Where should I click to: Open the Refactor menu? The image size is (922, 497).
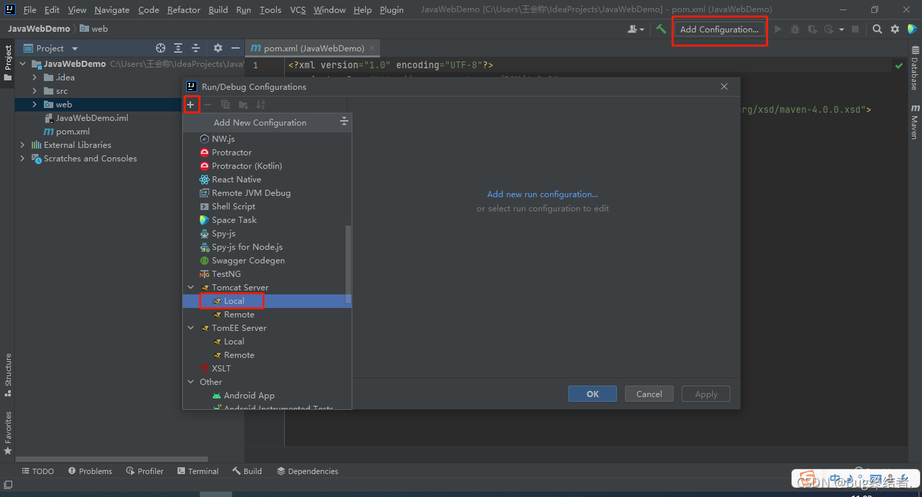click(x=184, y=9)
